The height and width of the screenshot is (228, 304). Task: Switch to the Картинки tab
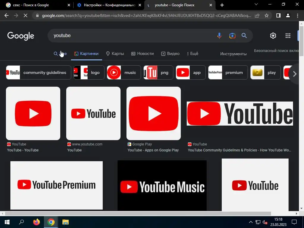[86, 53]
